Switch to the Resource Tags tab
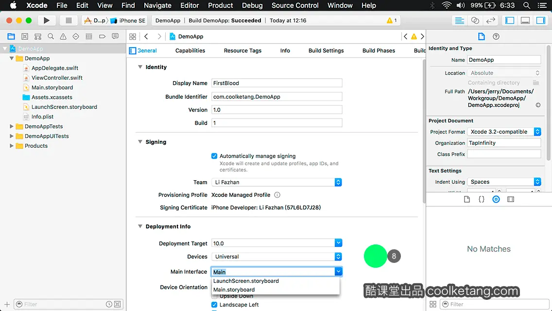The width and height of the screenshot is (552, 311). [242, 51]
